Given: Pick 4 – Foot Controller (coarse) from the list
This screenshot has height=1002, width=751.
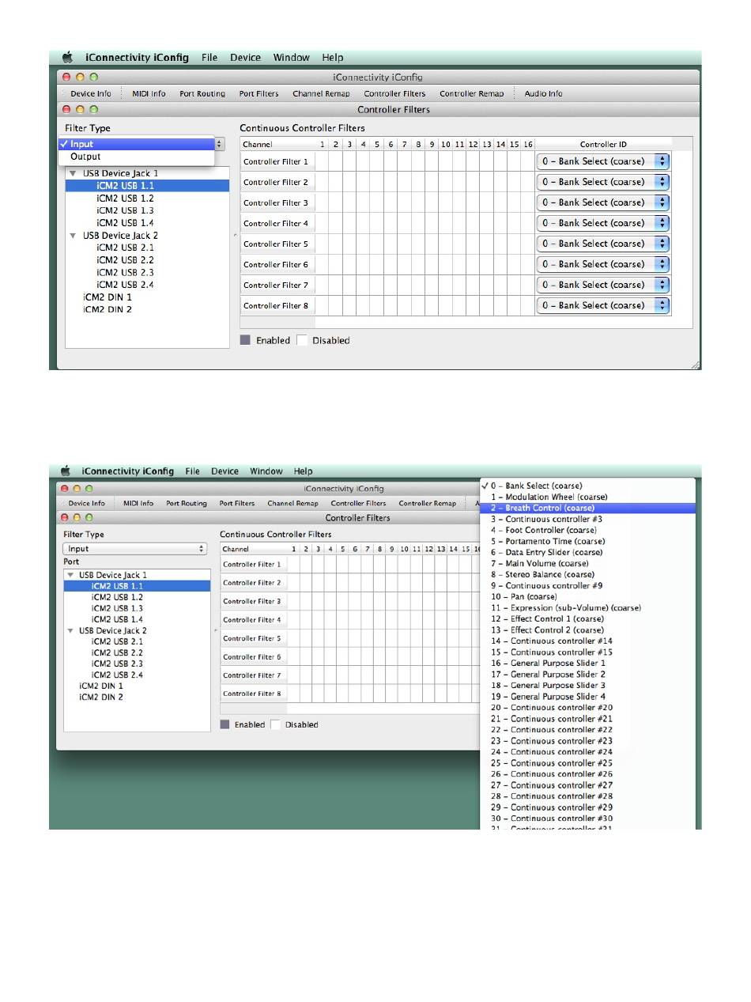Looking at the screenshot, I should point(588,530).
